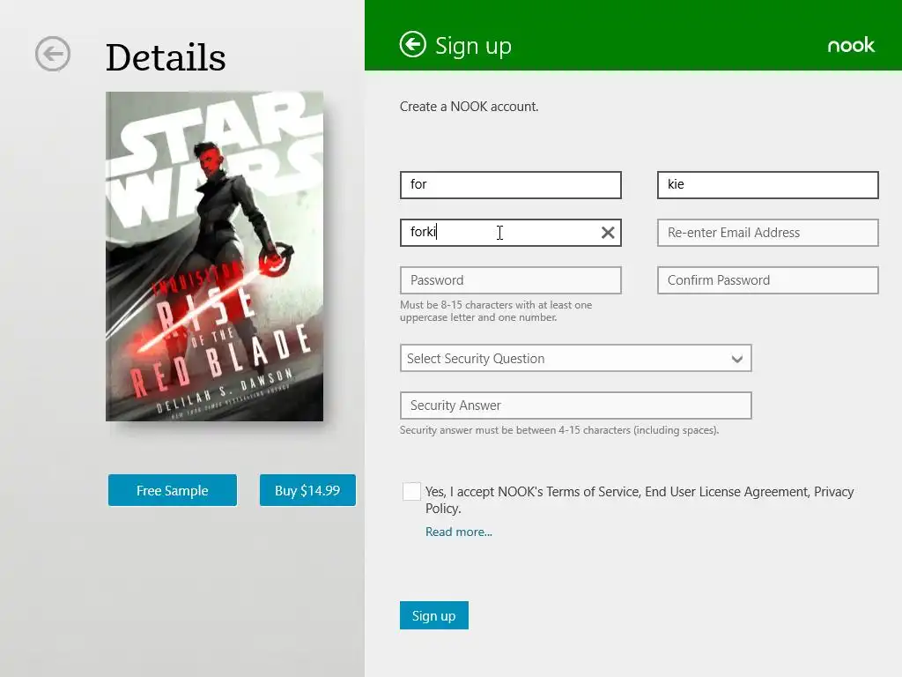Image resolution: width=902 pixels, height=677 pixels.
Task: Click the 'Details' page heading
Action: click(x=166, y=57)
